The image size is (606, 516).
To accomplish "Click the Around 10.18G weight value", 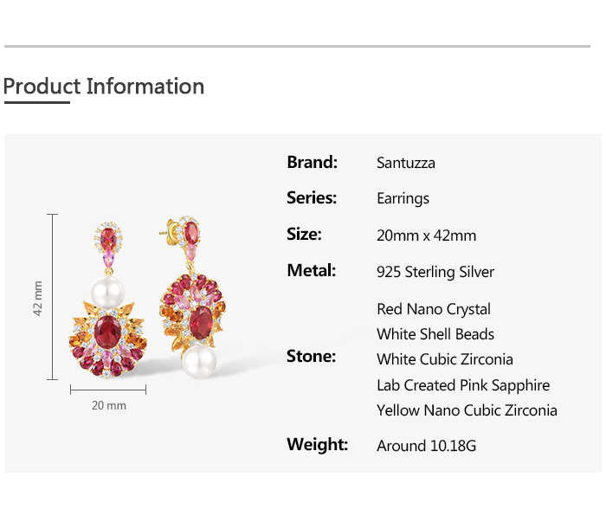I will (x=426, y=447).
